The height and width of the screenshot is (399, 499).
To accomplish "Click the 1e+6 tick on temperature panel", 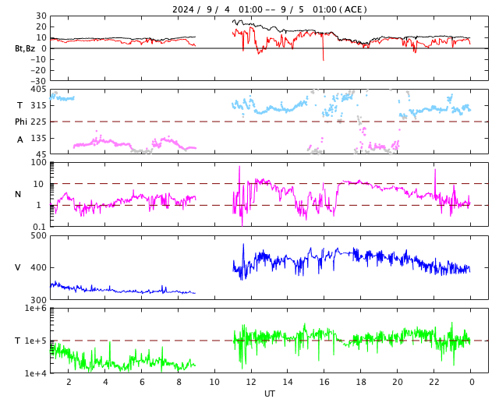I will (x=36, y=309).
